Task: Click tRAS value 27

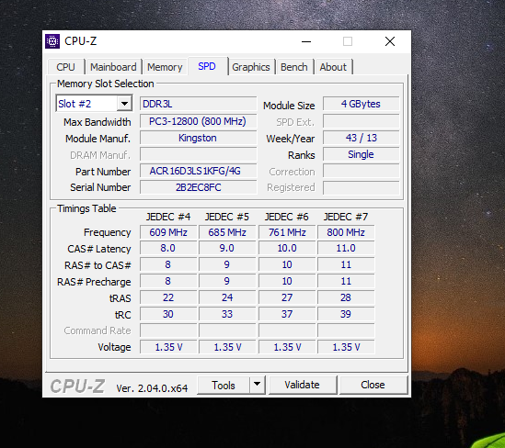Action: 287,297
